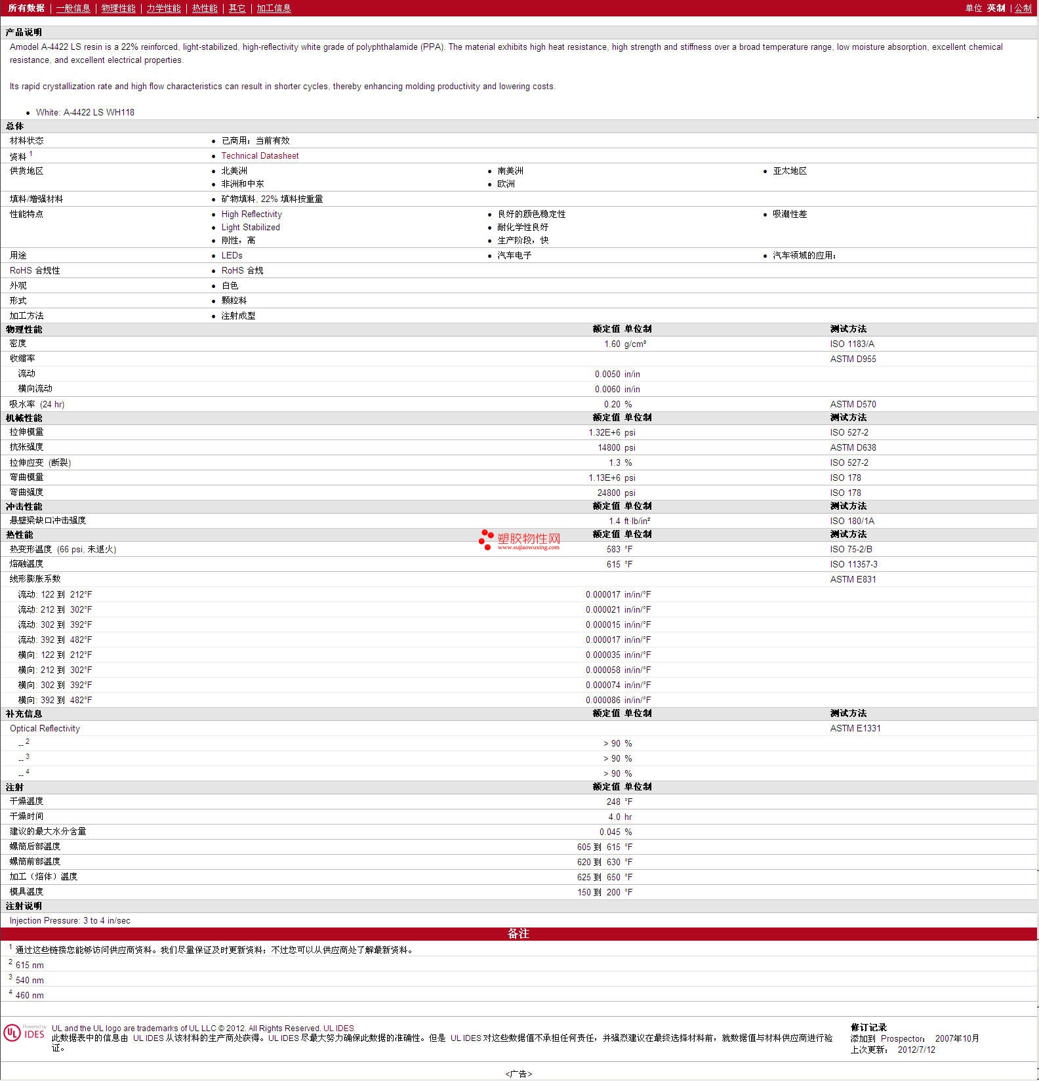Click the UL IDES link after 'All Rights Reserved.'

(338, 1029)
